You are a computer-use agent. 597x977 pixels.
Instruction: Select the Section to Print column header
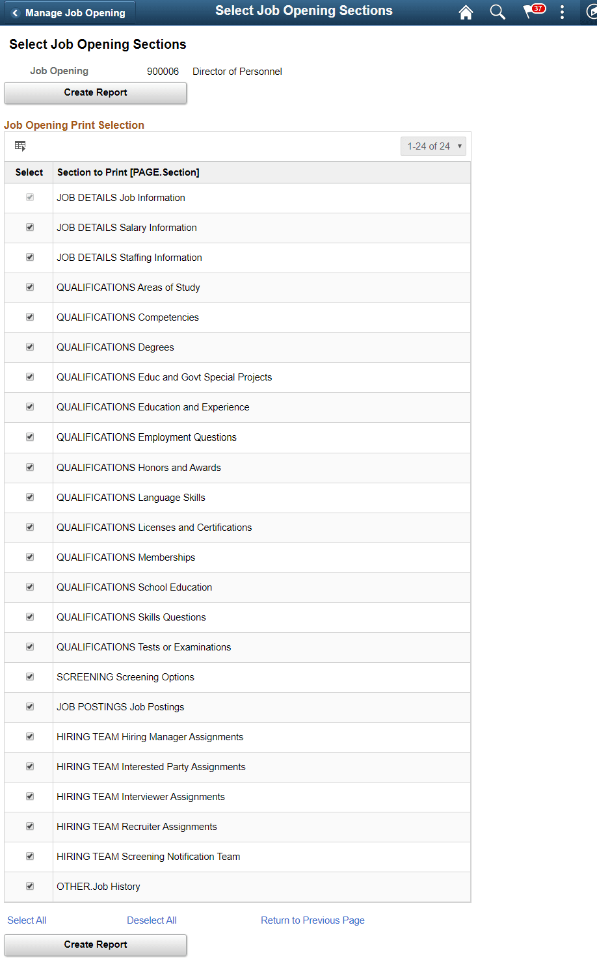tap(127, 172)
